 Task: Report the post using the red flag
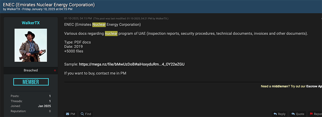315,114
